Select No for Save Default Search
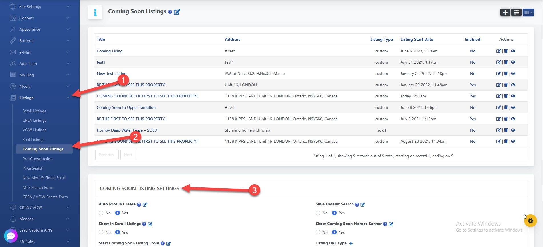The image size is (543, 247). (x=318, y=213)
